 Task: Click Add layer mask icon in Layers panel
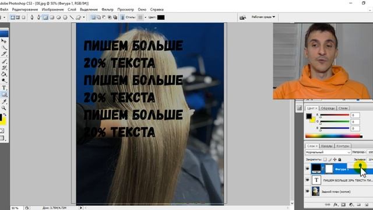click(343, 205)
